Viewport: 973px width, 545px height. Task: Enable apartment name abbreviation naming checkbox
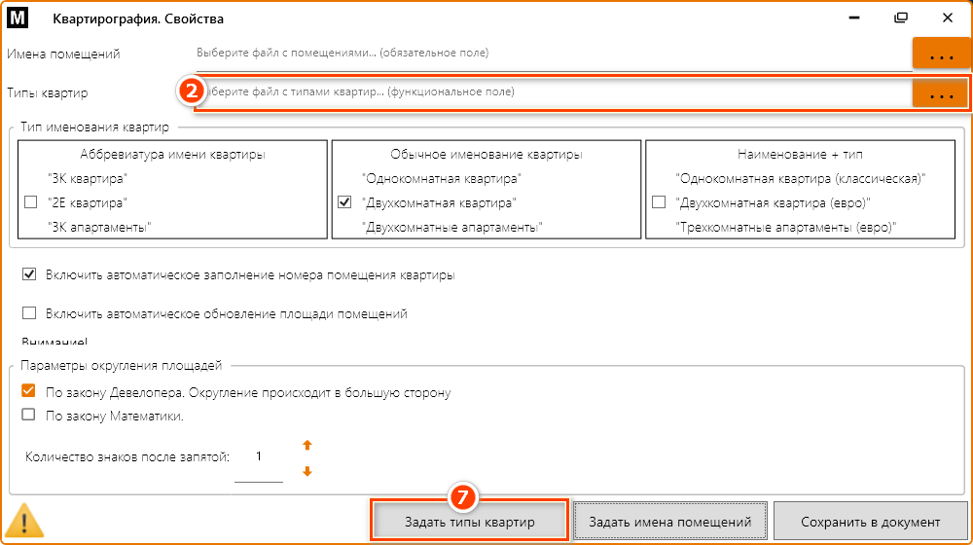[29, 202]
